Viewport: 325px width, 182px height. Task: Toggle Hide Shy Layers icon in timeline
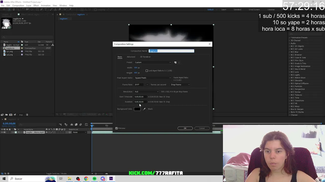(x=72, y=125)
